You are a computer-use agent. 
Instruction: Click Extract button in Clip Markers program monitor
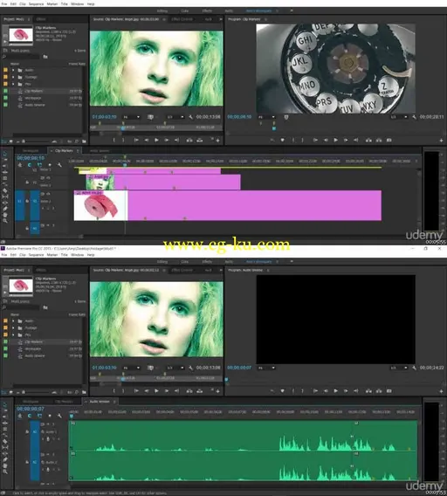point(379,140)
